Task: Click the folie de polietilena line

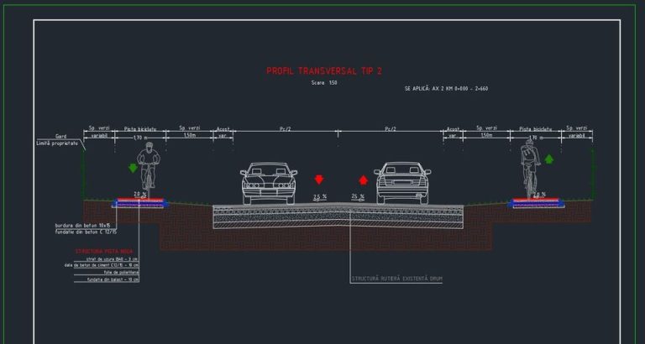Action: (121, 273)
